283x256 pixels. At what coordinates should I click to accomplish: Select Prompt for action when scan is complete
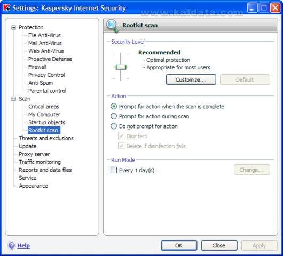point(114,106)
